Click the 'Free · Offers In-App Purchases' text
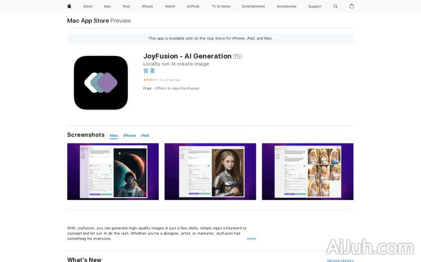 click(x=171, y=88)
